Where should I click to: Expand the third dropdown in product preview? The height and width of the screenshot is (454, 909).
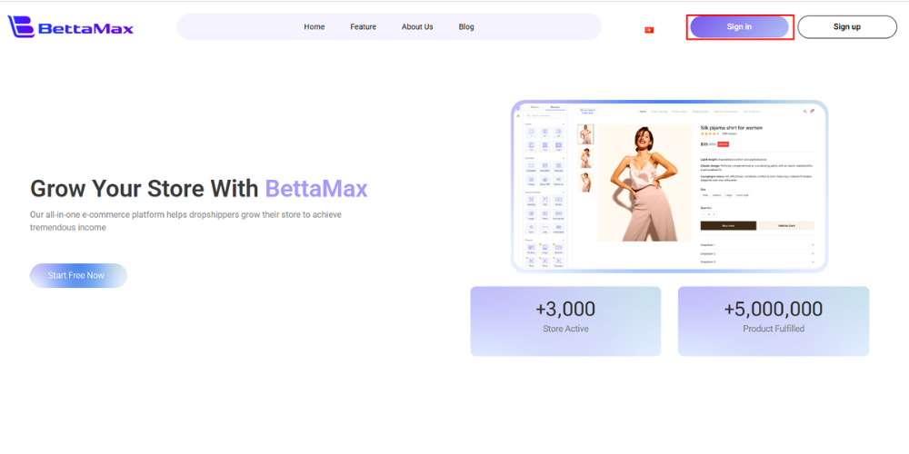tap(756, 262)
